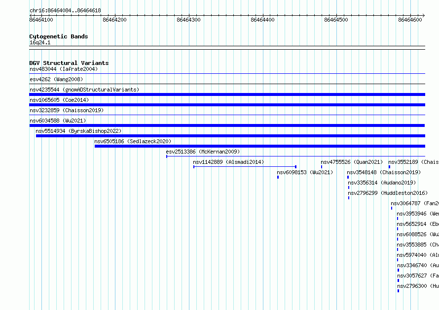The height and width of the screenshot is (310, 439).
Task: Click the nsv6098153 small feature marker
Action: click(x=278, y=177)
